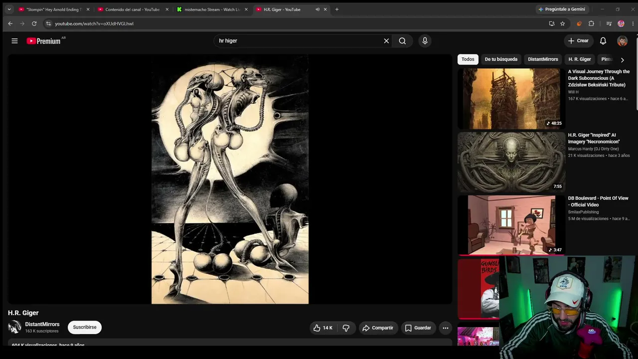The height and width of the screenshot is (359, 638).
Task: Open the DB Boulevard video thumbnail
Action: 511,225
